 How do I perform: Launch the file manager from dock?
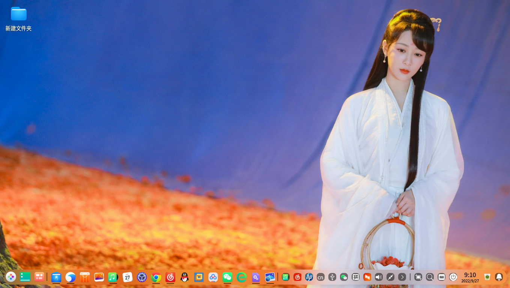(x=56, y=277)
